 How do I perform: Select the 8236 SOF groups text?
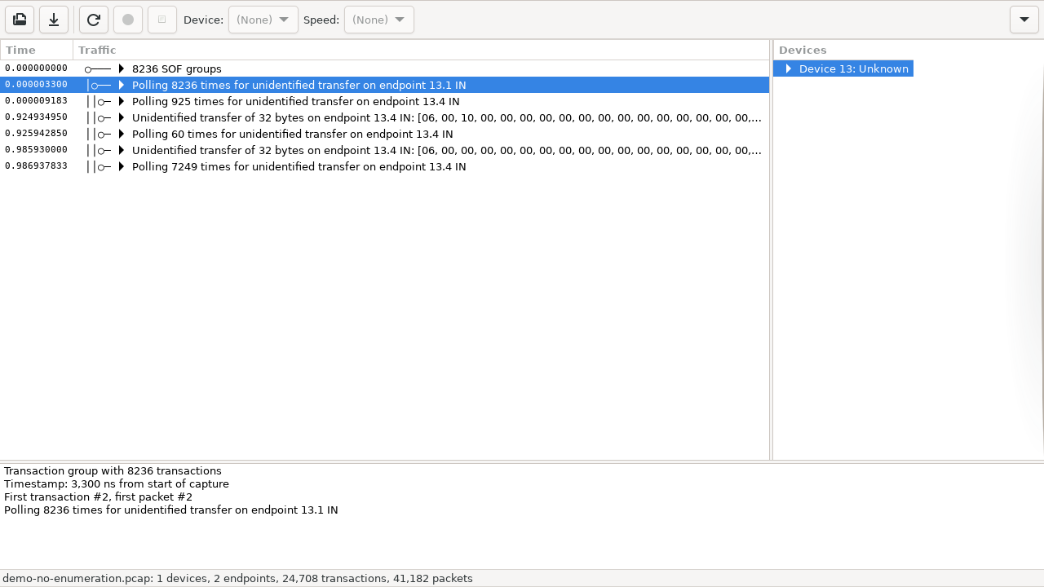177,68
